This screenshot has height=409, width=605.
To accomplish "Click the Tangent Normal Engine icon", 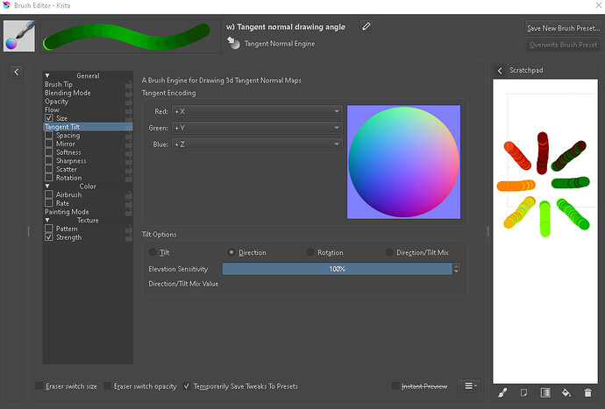I will 233,43.
